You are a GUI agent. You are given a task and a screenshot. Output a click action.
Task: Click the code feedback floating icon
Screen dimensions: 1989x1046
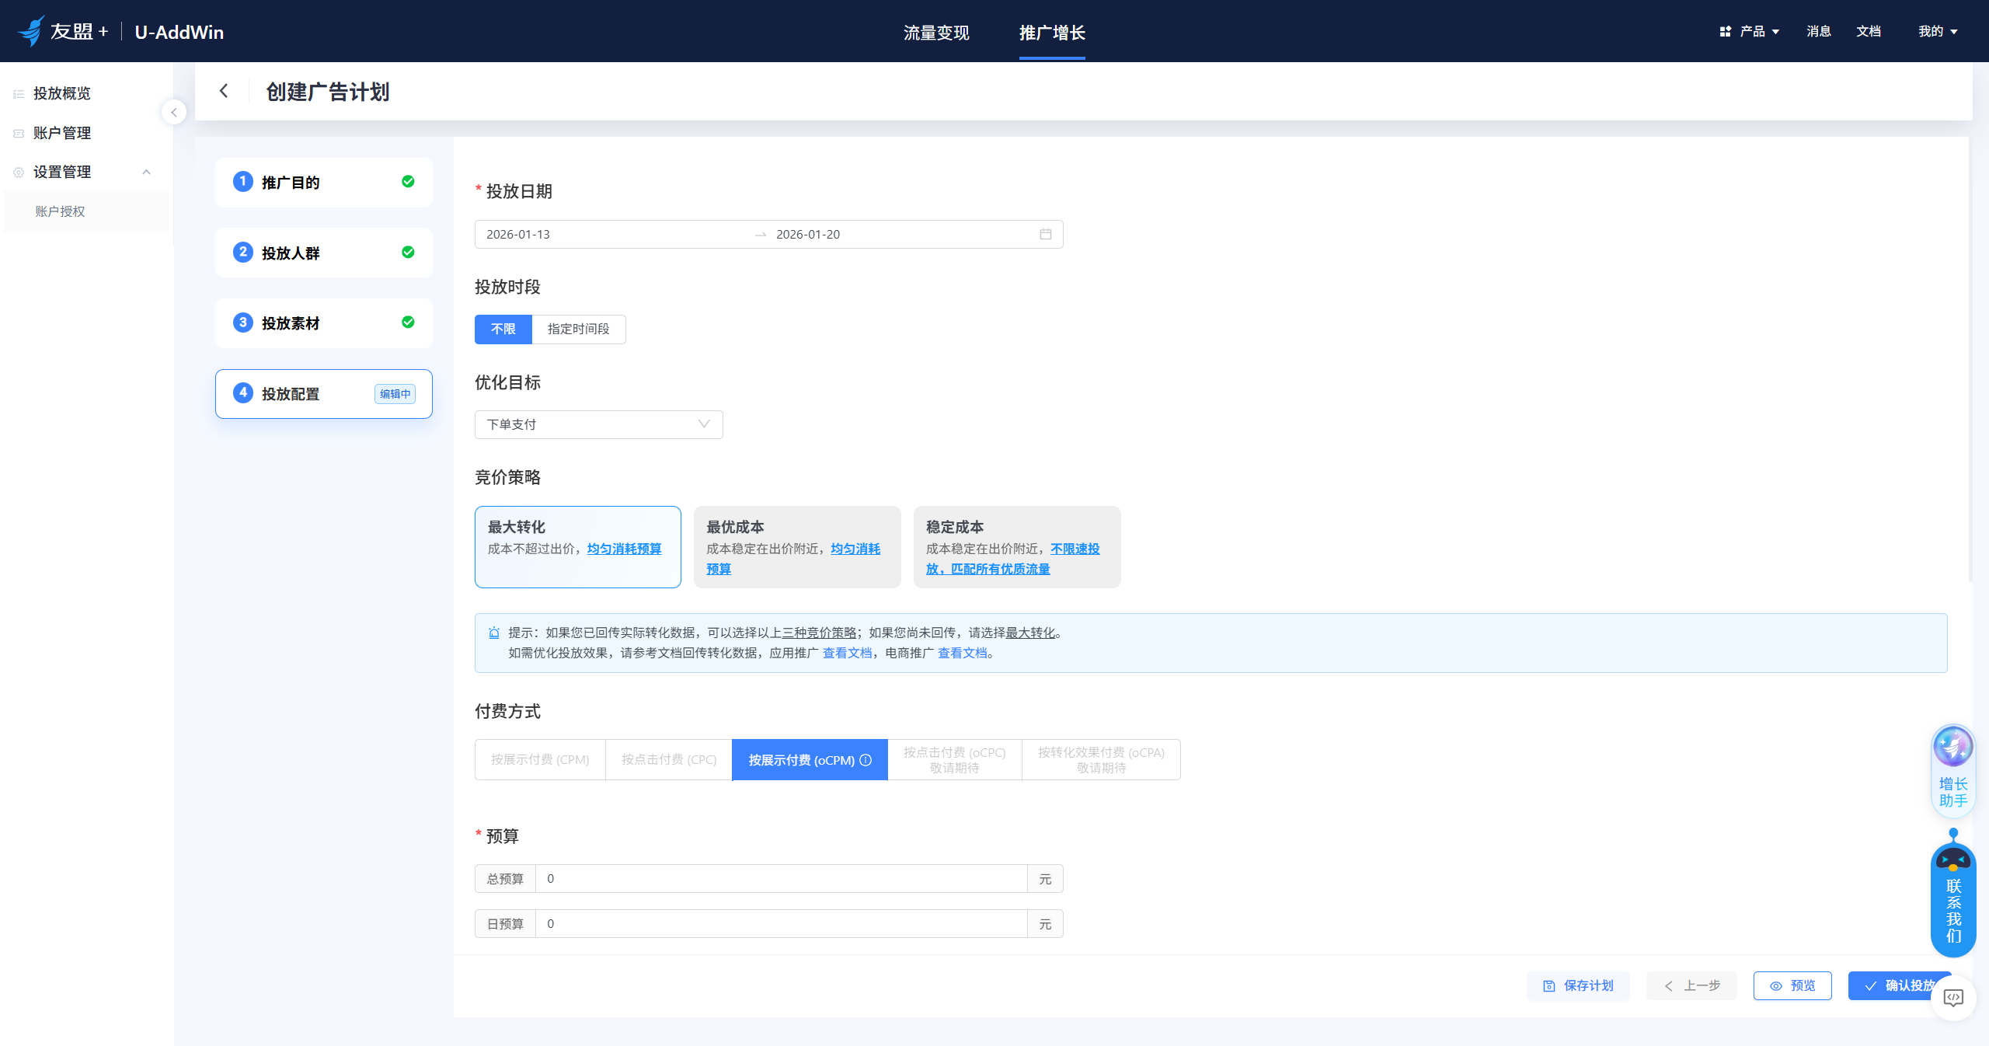pos(1953,998)
